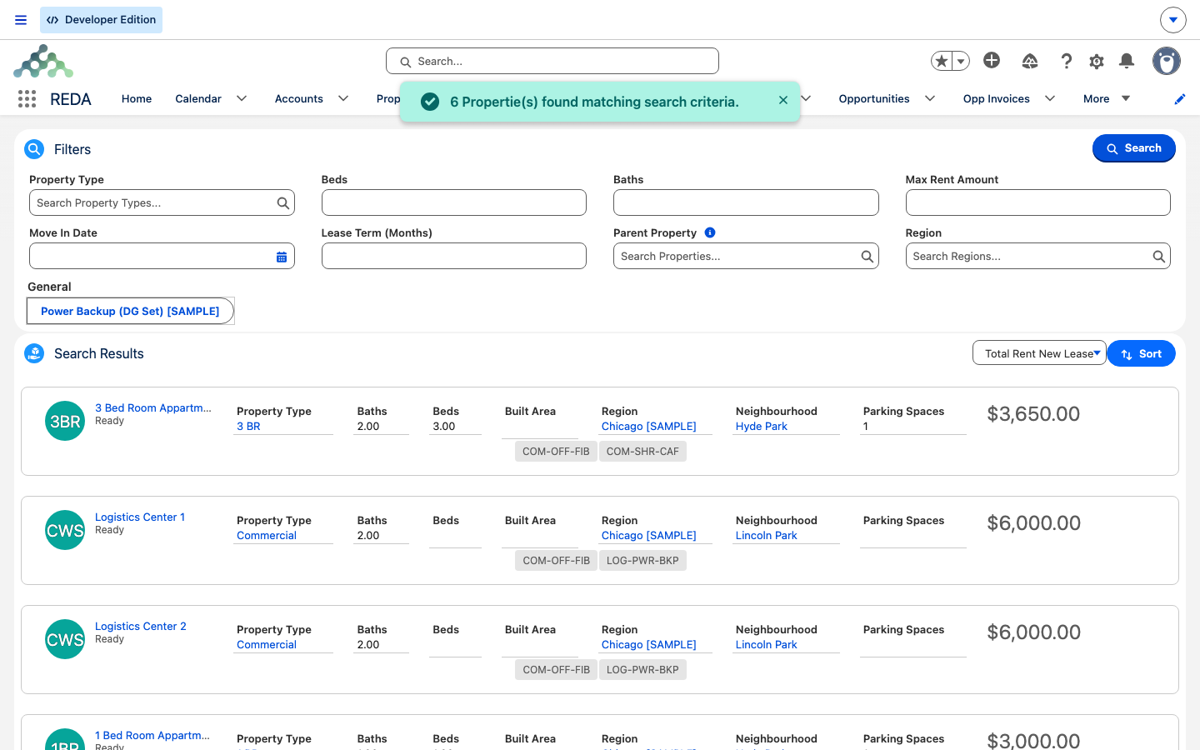The image size is (1200, 750).
Task: Toggle the Power Backup (DG Set) [SAMPLE] filter
Action: click(x=130, y=311)
